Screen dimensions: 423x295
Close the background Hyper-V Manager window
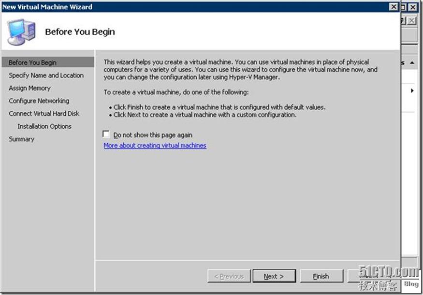click(413, 7)
